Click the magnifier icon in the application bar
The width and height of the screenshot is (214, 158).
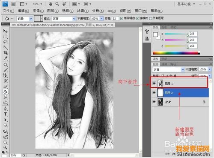tap(57, 4)
